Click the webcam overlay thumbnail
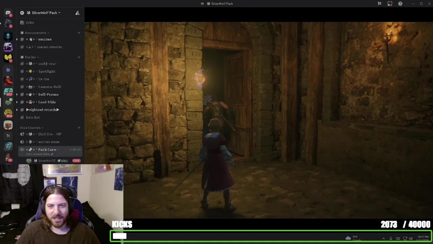 pos(62,204)
